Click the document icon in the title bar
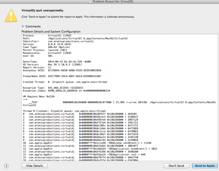Screen dimensions: 219x171 pos(90,1)
